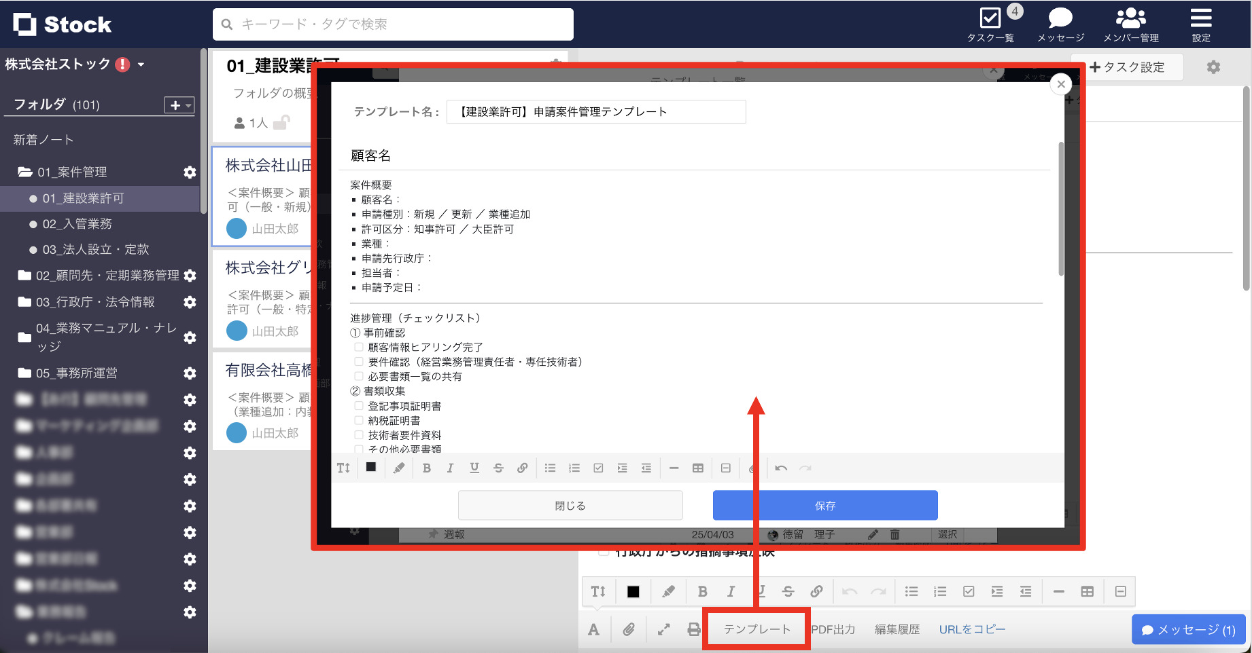Insert a table from the template toolbar
The image size is (1252, 653).
[697, 468]
